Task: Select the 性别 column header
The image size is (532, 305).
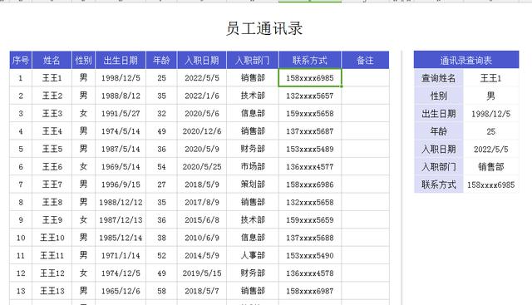Action: (x=84, y=61)
